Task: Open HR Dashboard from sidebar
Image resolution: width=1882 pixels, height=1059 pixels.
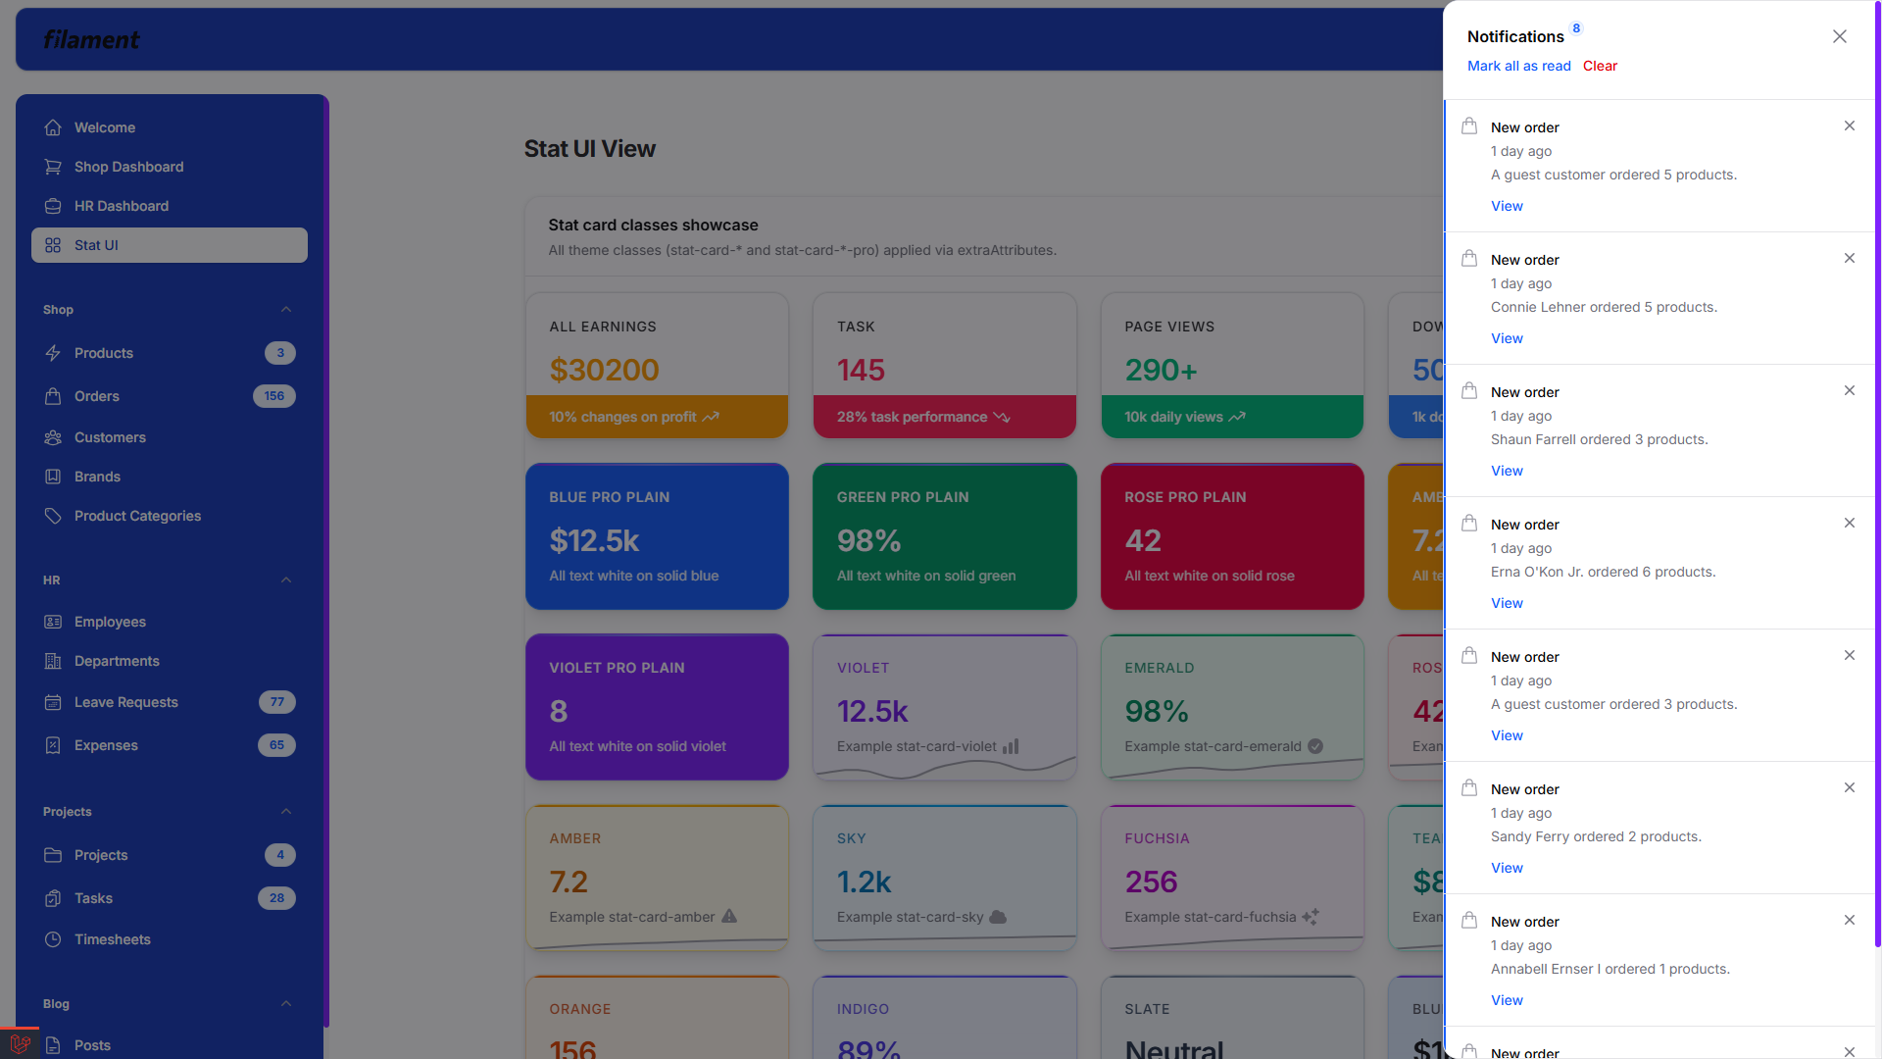Action: coord(169,206)
